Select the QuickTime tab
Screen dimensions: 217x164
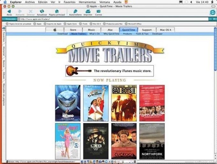[129, 30]
